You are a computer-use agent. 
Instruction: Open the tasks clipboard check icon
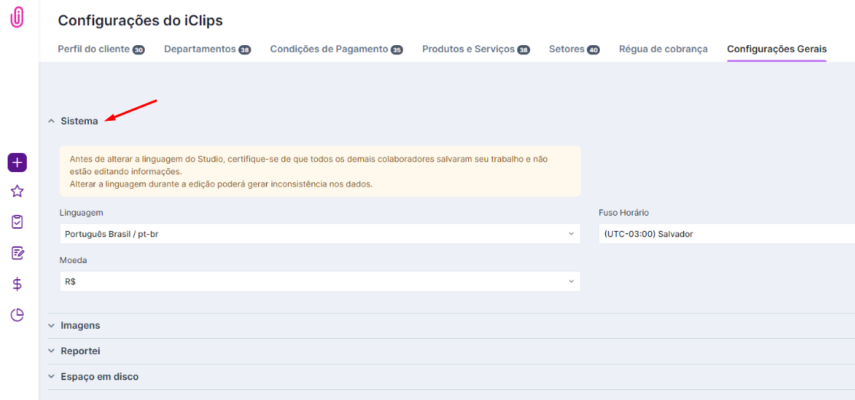point(17,222)
